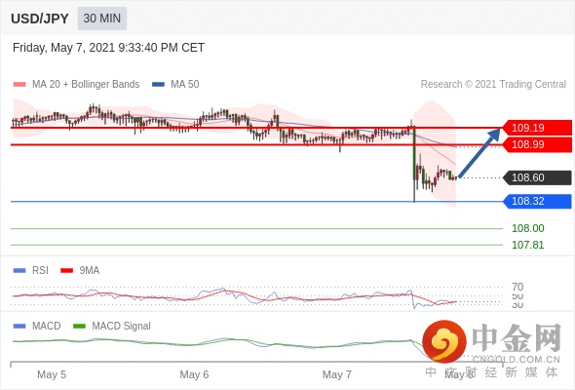Toggle the RSI legend entry
The height and width of the screenshot is (390, 575).
(31, 270)
